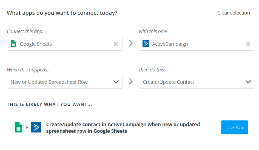259x150 pixels.
Task: Click the Google Sheets icon in first app field
Action: tap(13, 44)
